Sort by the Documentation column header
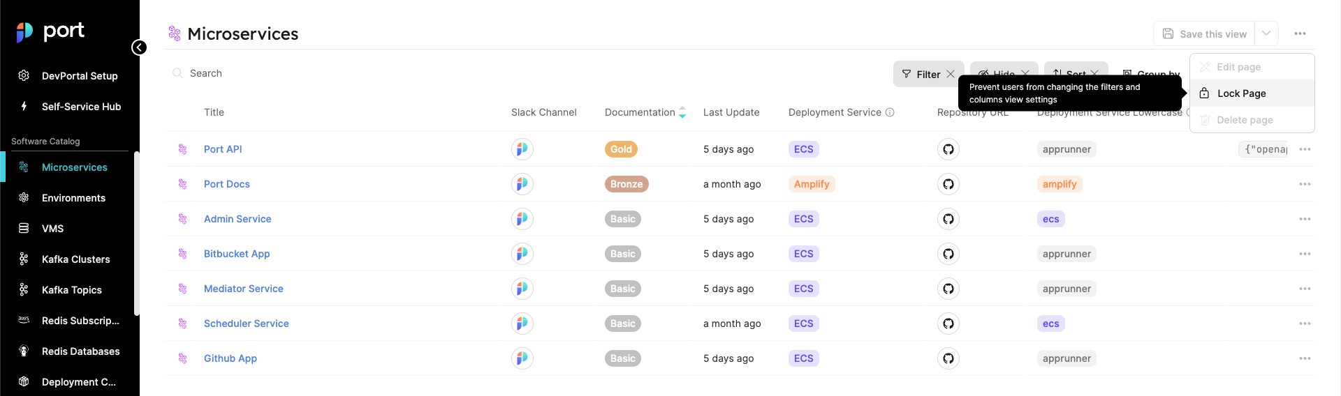1341x396 pixels. pyautogui.click(x=645, y=112)
